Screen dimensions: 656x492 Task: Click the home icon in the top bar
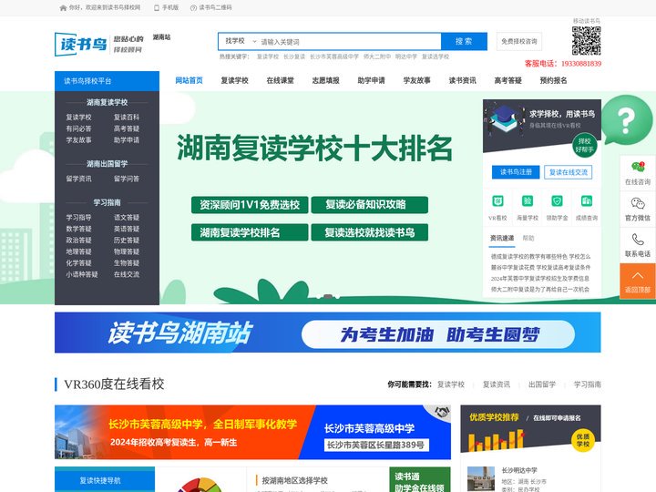click(x=63, y=7)
